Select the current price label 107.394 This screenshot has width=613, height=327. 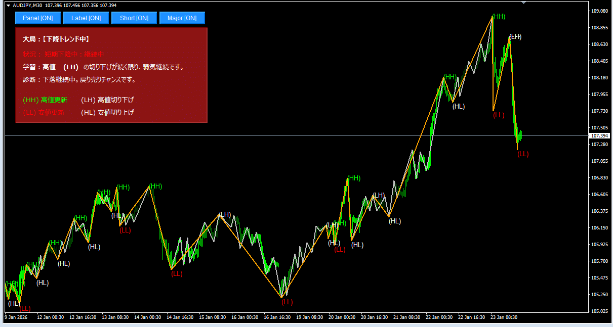click(600, 136)
